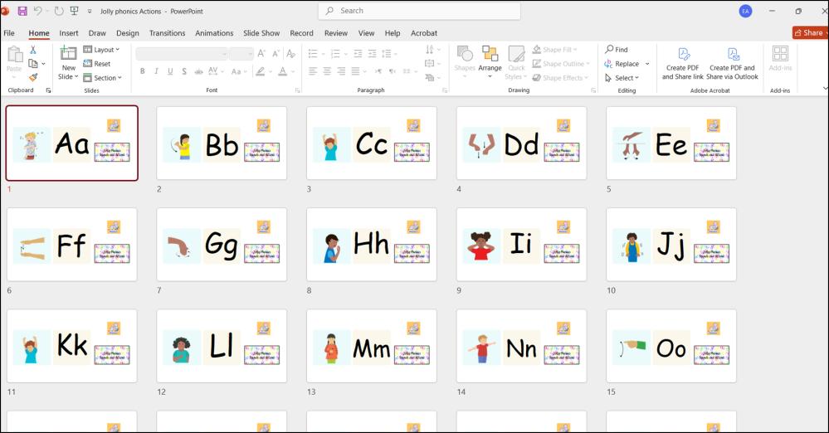The width and height of the screenshot is (829, 433).
Task: Toggle Strikethrough formatting
Action: tap(198, 71)
